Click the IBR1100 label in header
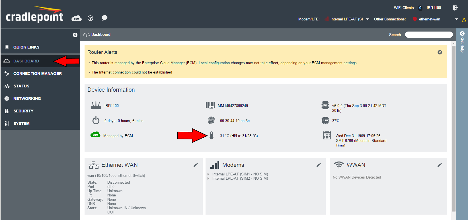The width and height of the screenshot is (468, 220). coord(434,8)
